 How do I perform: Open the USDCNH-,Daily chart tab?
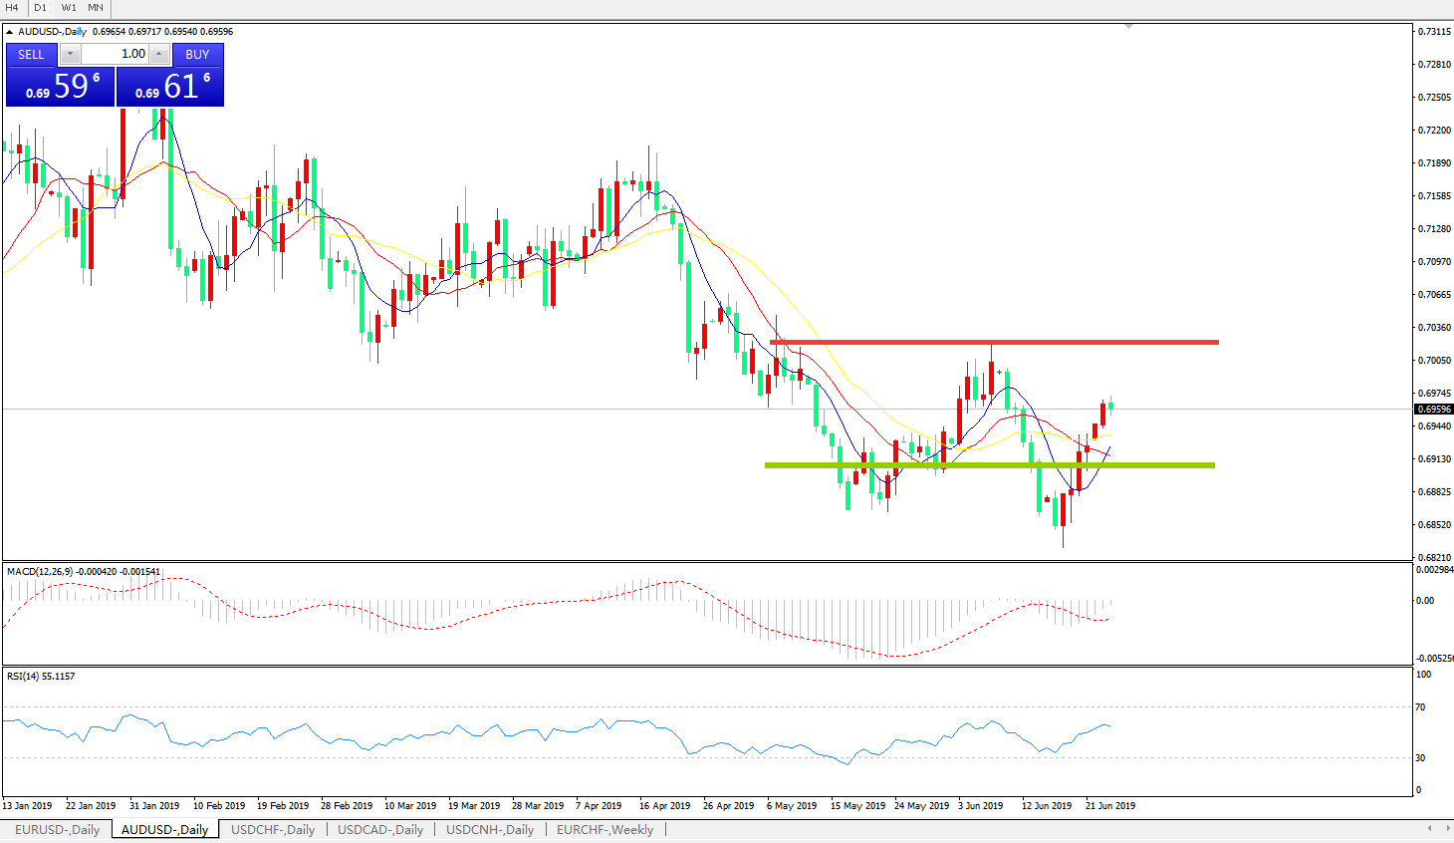[x=490, y=829]
